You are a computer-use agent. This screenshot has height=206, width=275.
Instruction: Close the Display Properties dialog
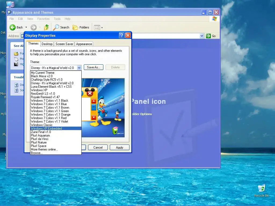tap(128, 35)
